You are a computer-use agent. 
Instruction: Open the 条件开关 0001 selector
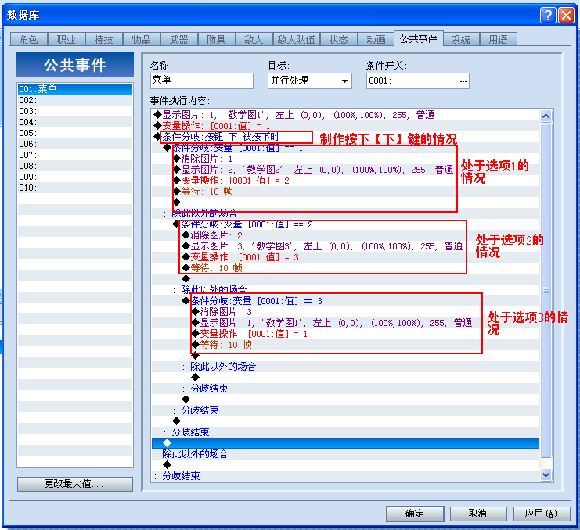418,81
